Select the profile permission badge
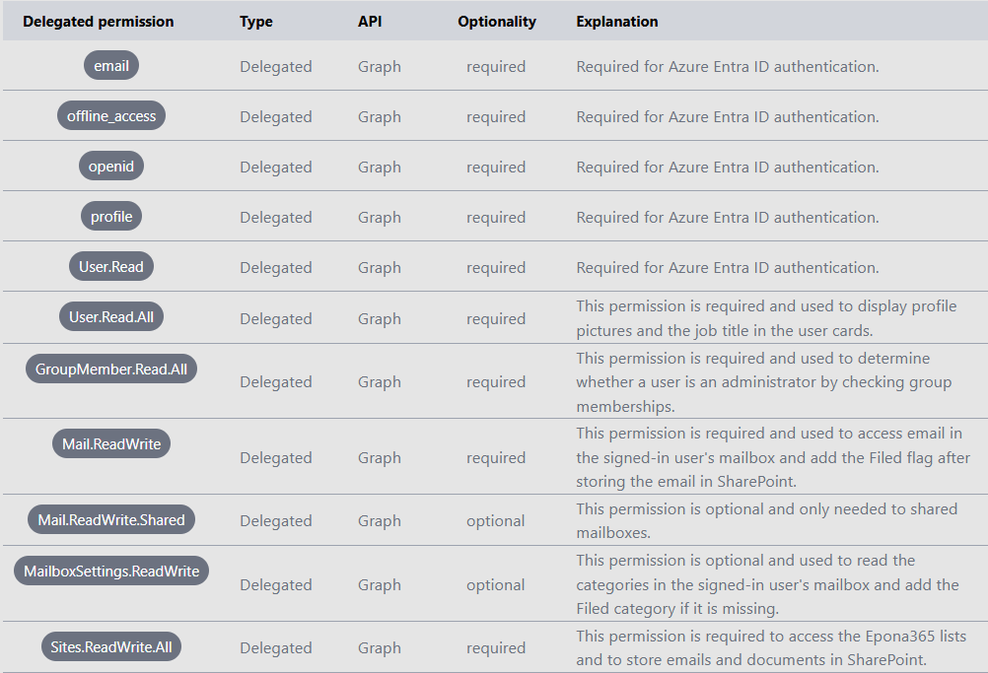The height and width of the screenshot is (673, 988). [x=111, y=217]
